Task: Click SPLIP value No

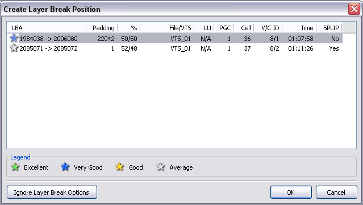Action: pyautogui.click(x=335, y=39)
